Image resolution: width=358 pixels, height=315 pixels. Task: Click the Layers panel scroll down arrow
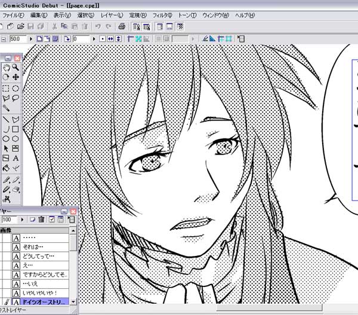pos(73,302)
